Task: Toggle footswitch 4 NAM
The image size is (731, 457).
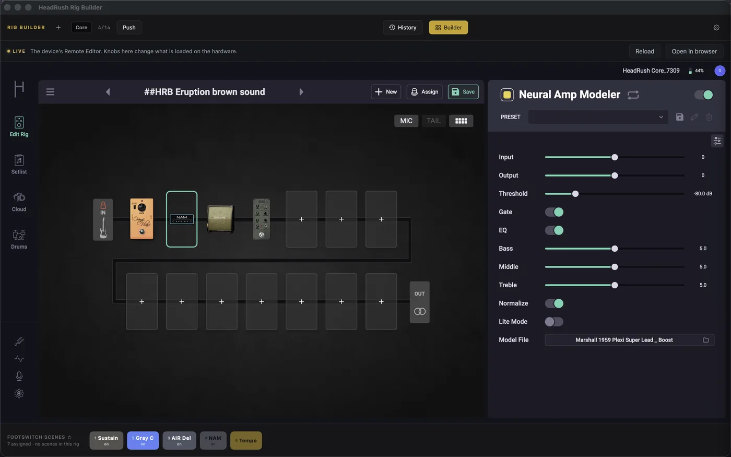Action: pos(213,440)
